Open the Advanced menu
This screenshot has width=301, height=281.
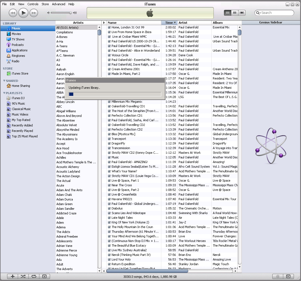pos(59,4)
